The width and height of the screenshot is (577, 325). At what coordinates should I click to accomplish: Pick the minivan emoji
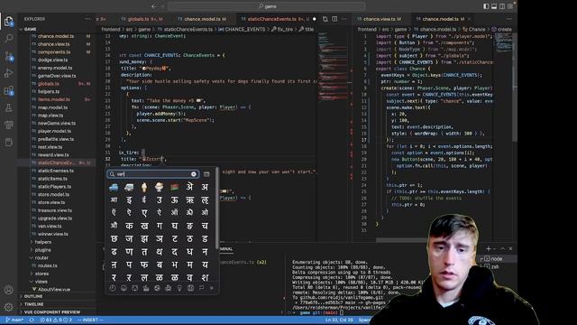click(129, 187)
